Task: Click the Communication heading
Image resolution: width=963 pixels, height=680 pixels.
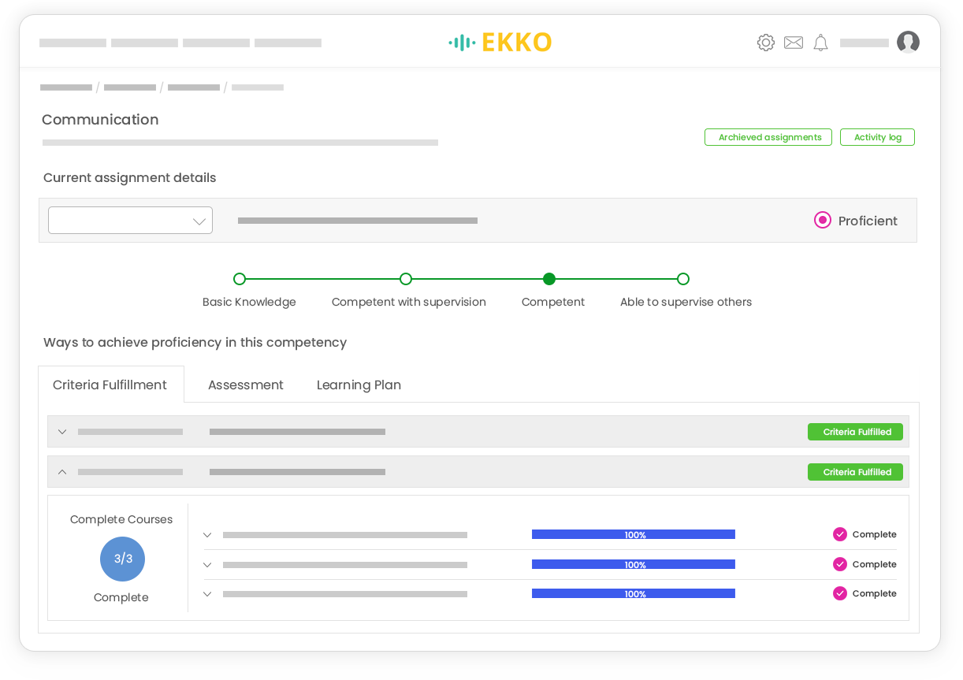Action: 100,120
